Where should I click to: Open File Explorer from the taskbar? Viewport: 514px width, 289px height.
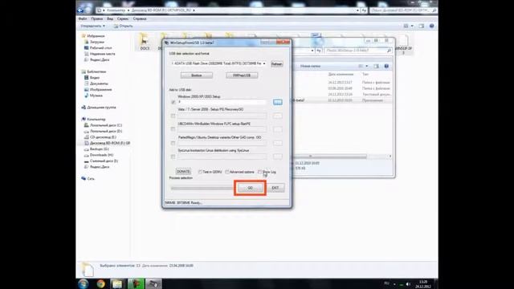tap(117, 283)
